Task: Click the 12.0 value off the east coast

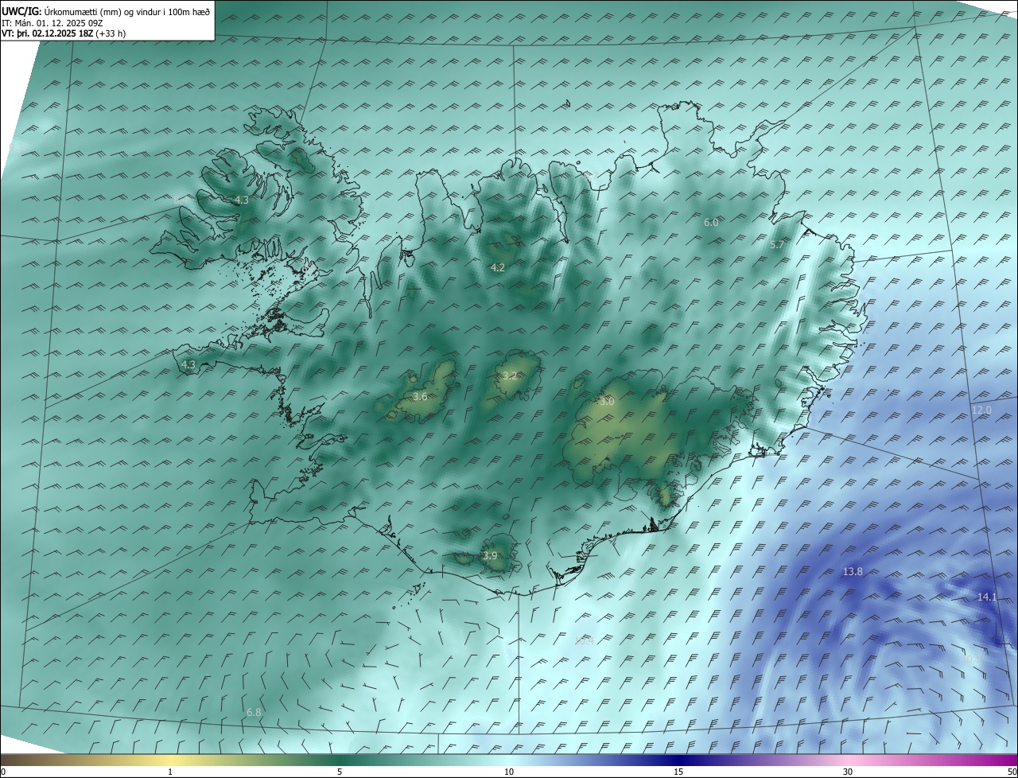Action: coord(981,410)
